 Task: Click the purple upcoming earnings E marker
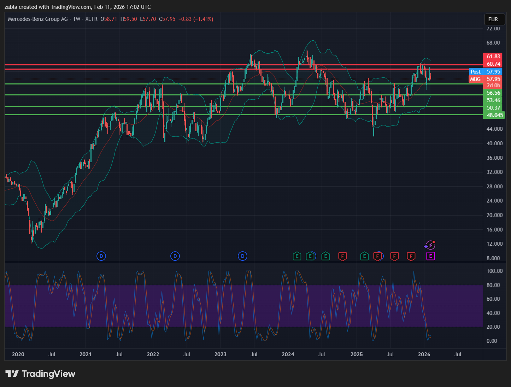[430, 256]
